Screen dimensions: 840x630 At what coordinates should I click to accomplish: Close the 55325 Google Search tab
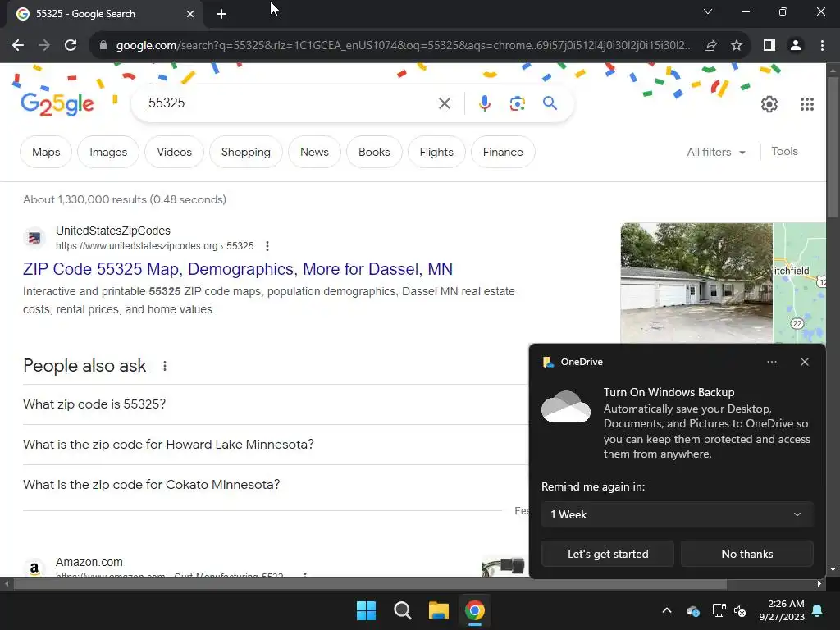tap(190, 14)
